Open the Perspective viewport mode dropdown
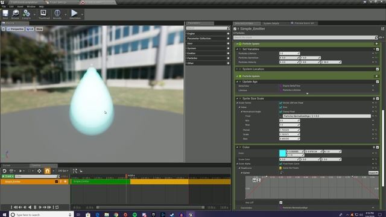 click(15, 29)
